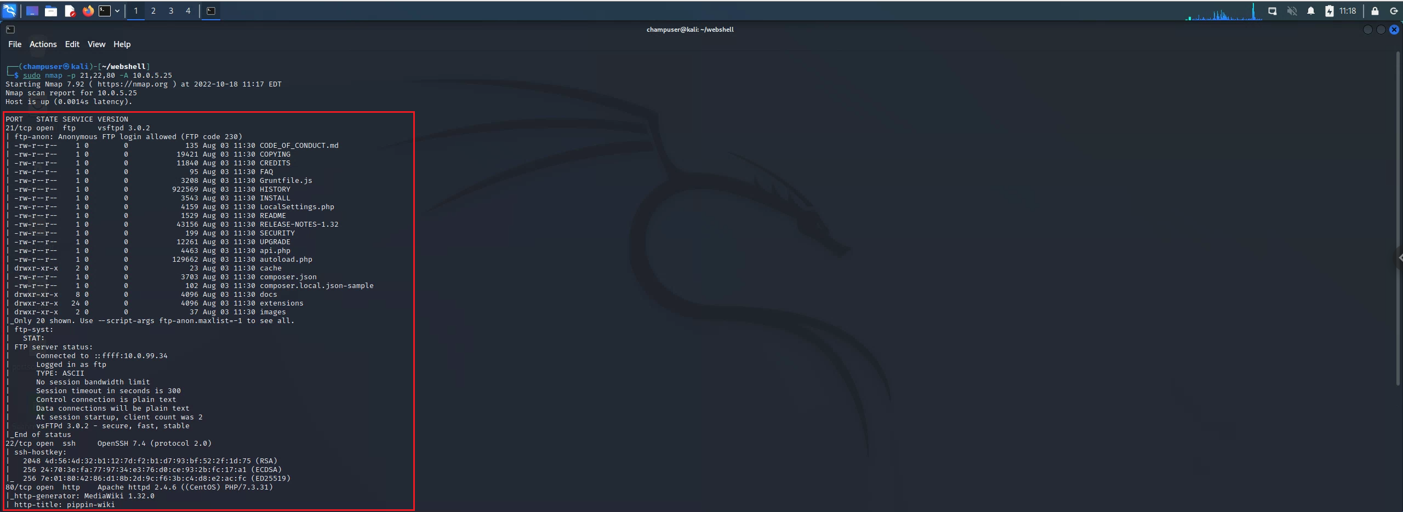Click the 'Logged in as ftp' line

tap(71, 365)
